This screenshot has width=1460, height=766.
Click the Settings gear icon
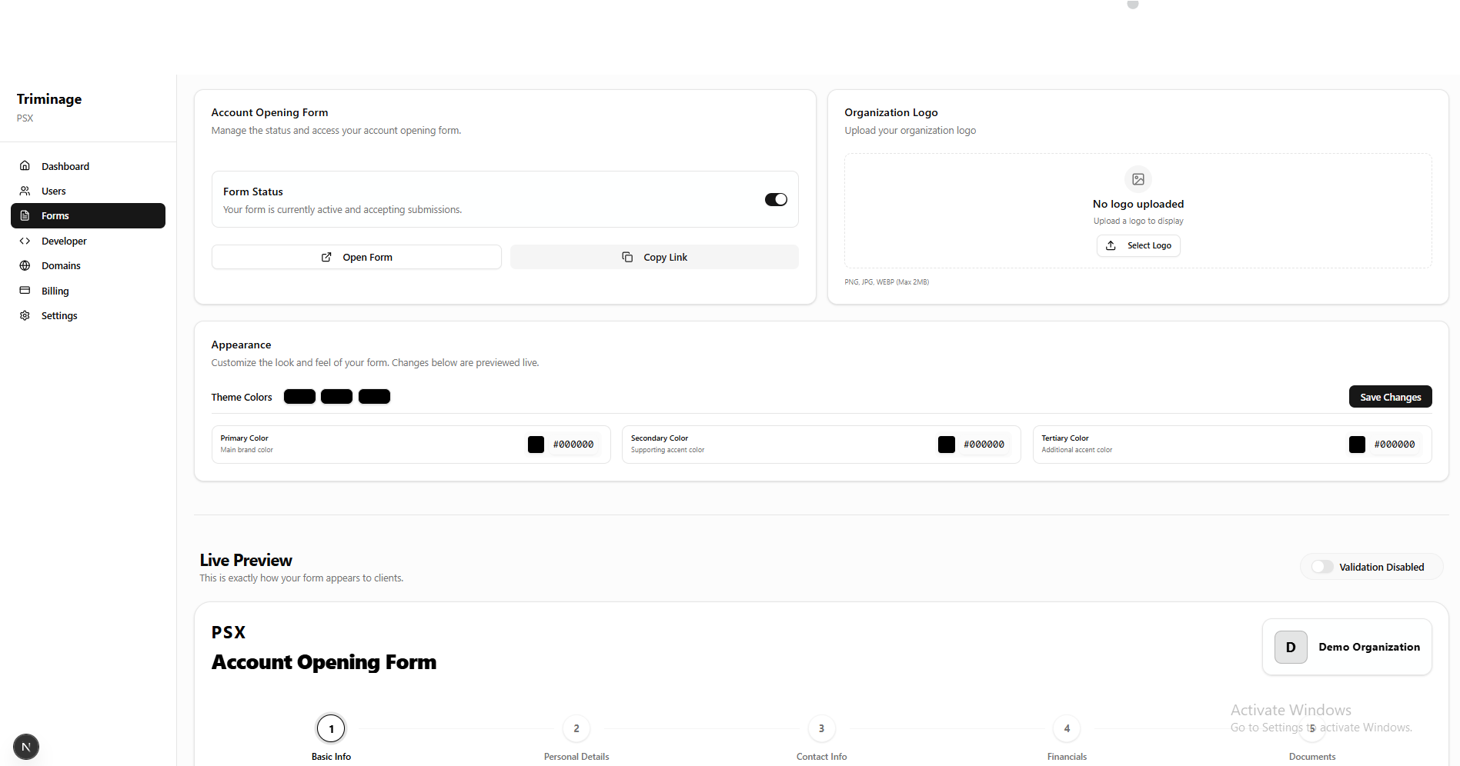point(25,315)
